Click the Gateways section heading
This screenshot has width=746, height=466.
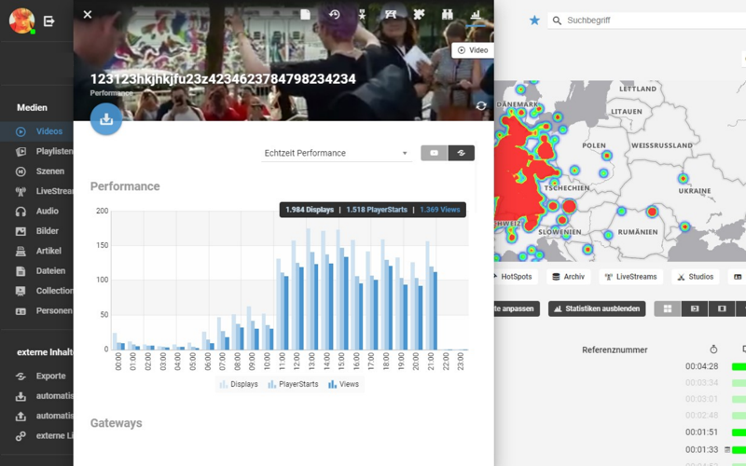coord(116,423)
